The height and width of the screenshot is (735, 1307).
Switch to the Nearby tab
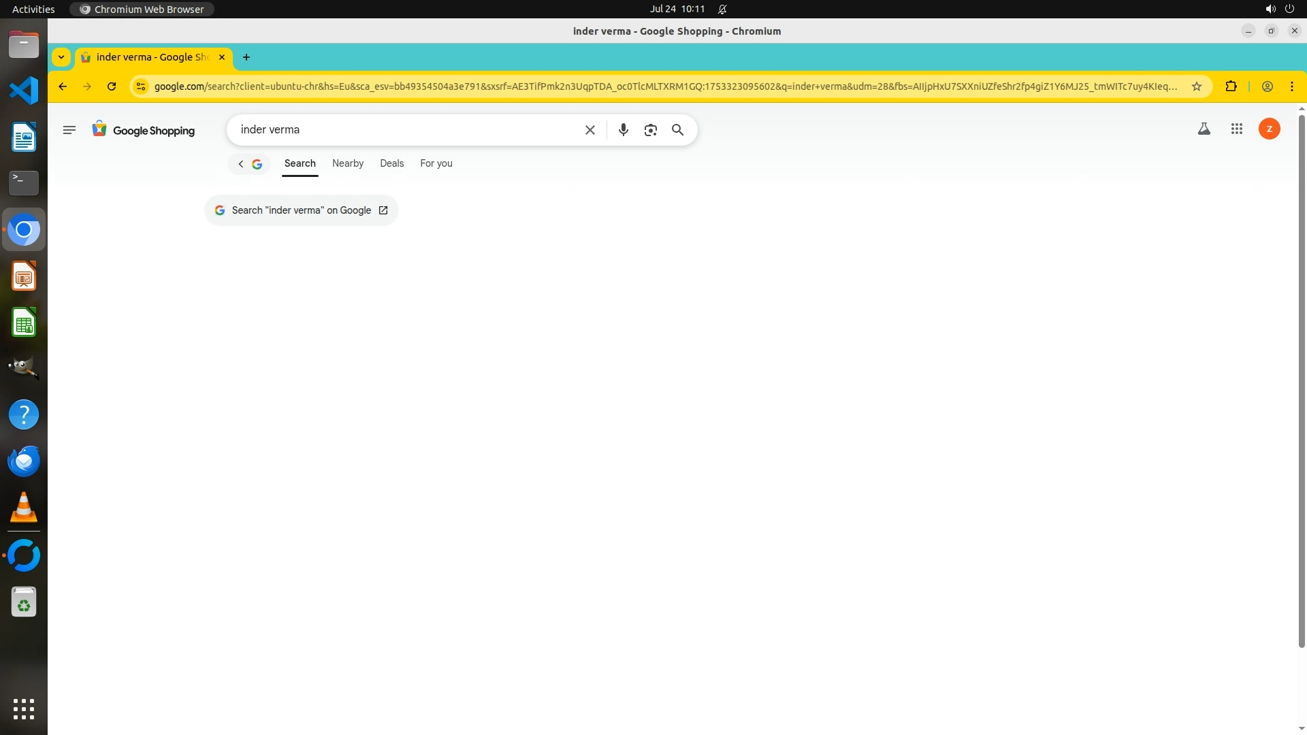pyautogui.click(x=347, y=163)
